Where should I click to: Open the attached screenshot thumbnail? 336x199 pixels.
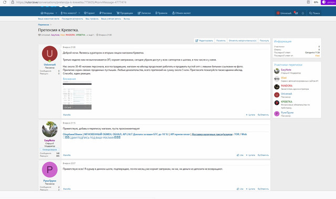77,96
